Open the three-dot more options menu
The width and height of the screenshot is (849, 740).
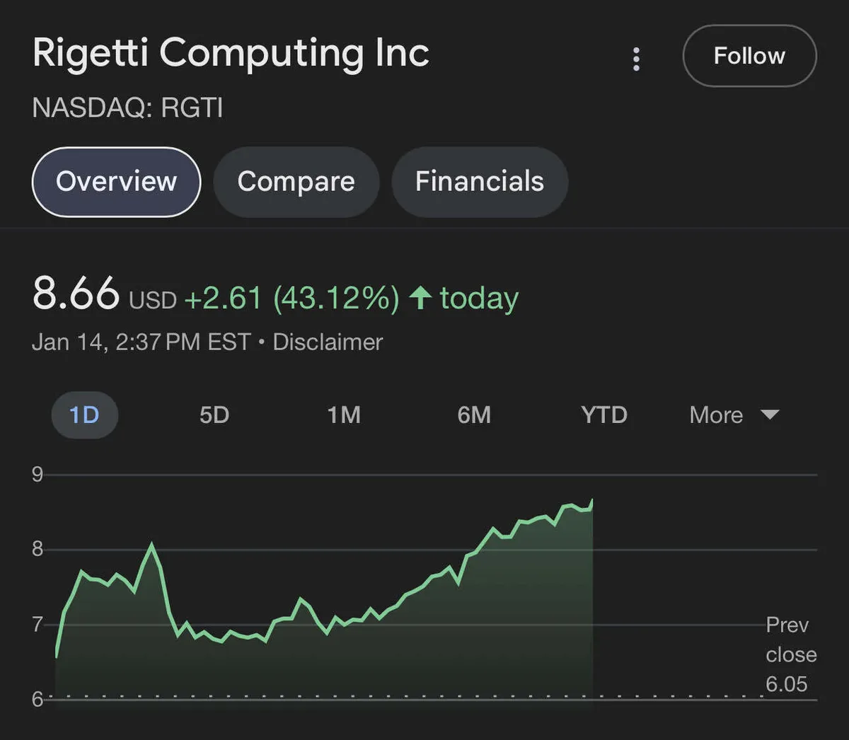click(636, 59)
